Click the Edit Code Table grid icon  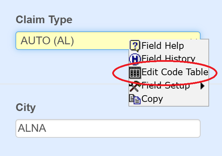(x=135, y=72)
